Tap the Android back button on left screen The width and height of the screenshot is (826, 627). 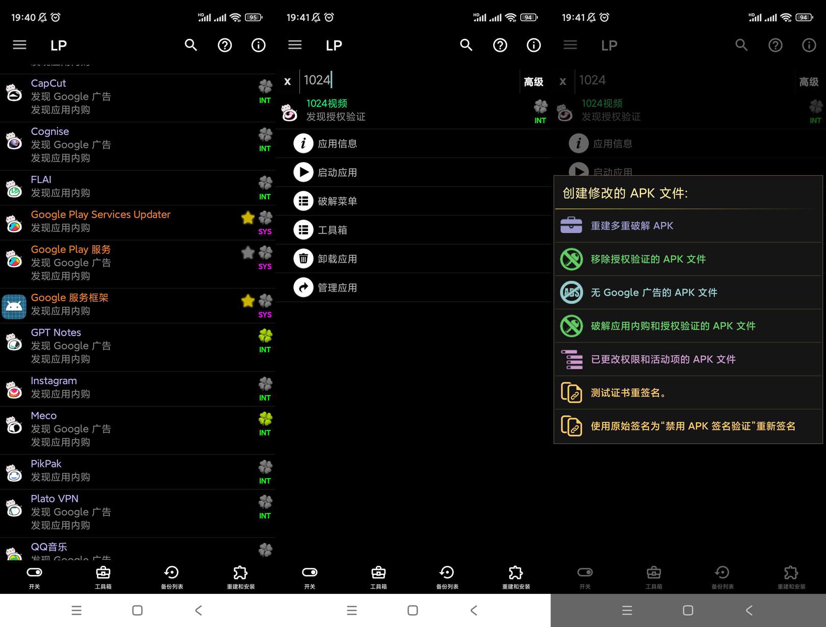point(198,610)
